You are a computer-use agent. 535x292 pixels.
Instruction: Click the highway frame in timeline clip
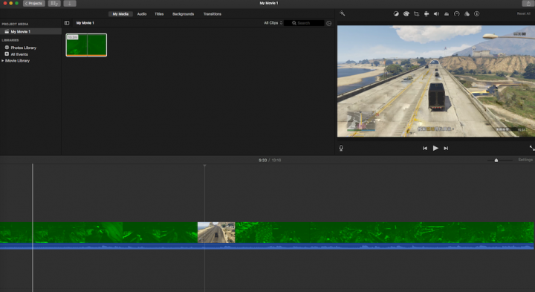[x=216, y=233]
